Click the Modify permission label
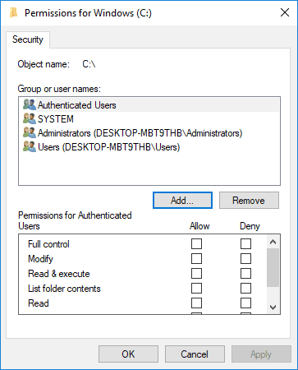 [x=40, y=259]
